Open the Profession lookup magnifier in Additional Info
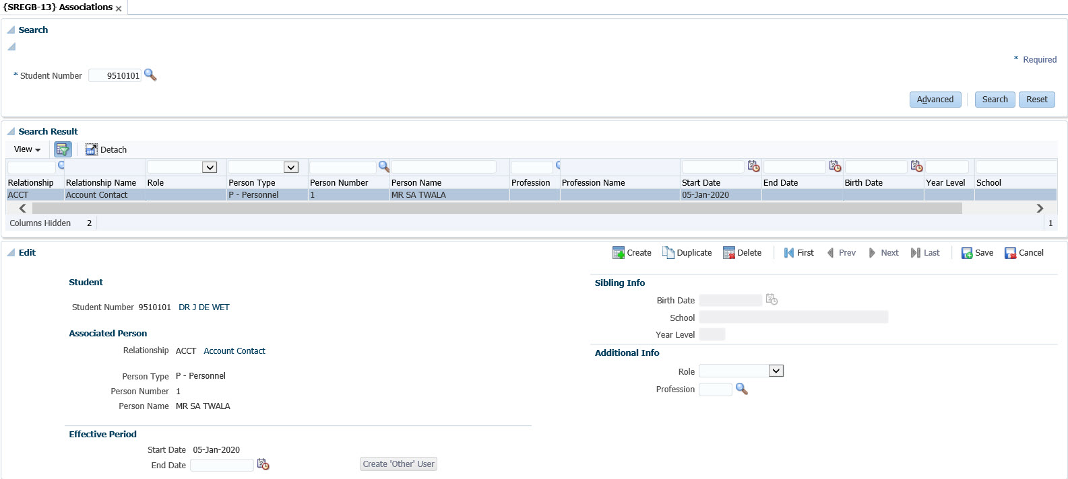The width and height of the screenshot is (1068, 479). click(741, 389)
